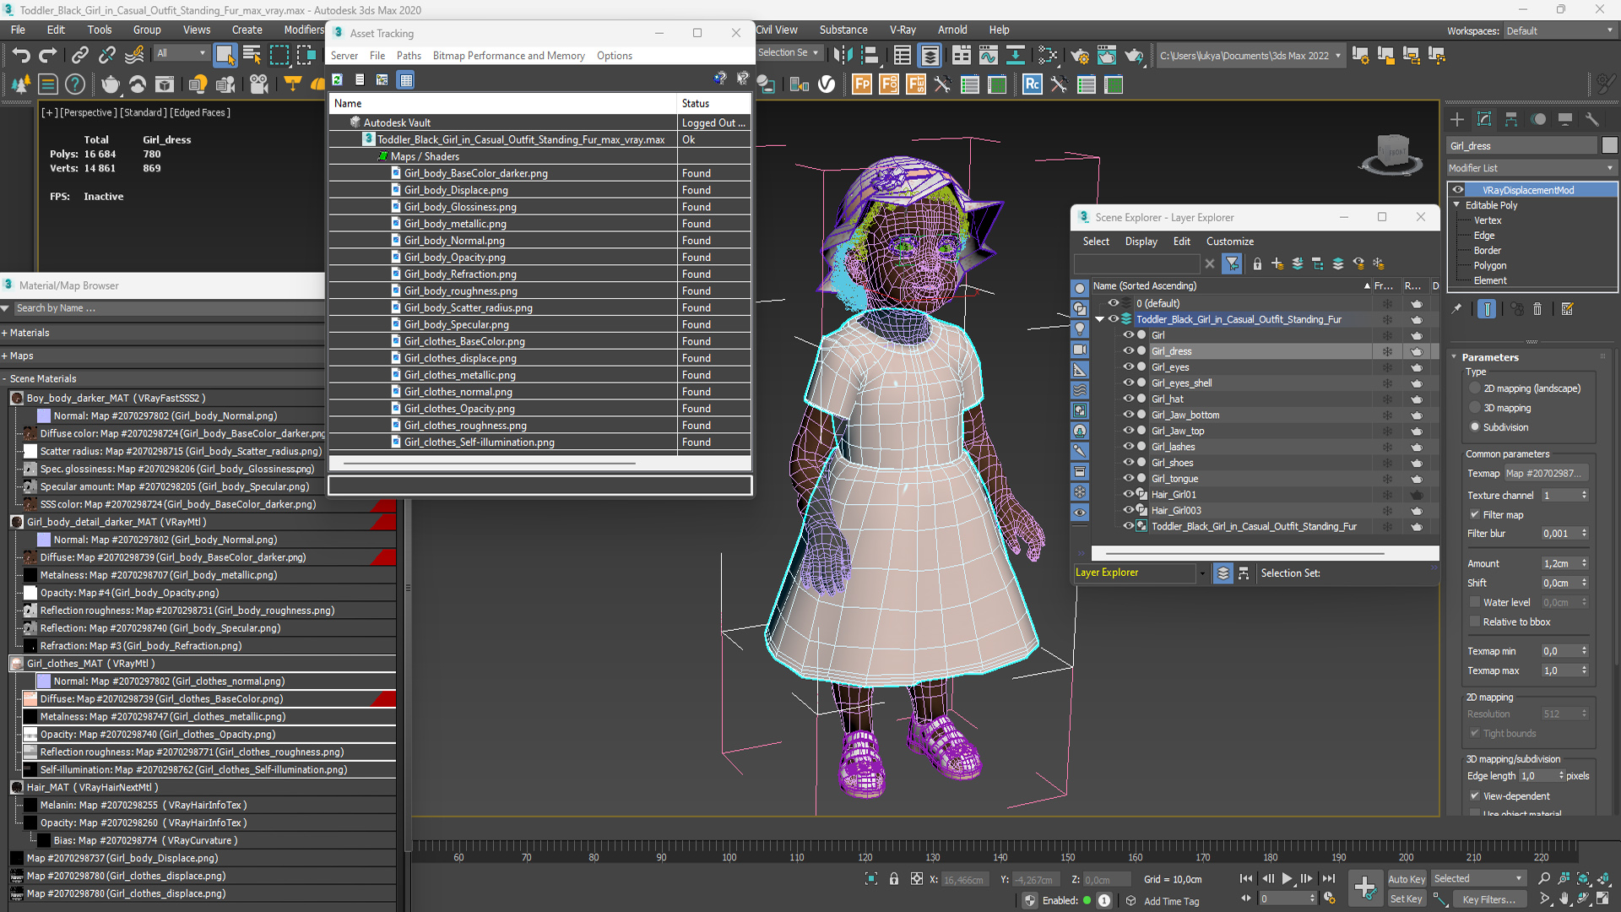Toggle the Layer Explorer toolbar icon
This screenshot has width=1621, height=912.
(930, 56)
